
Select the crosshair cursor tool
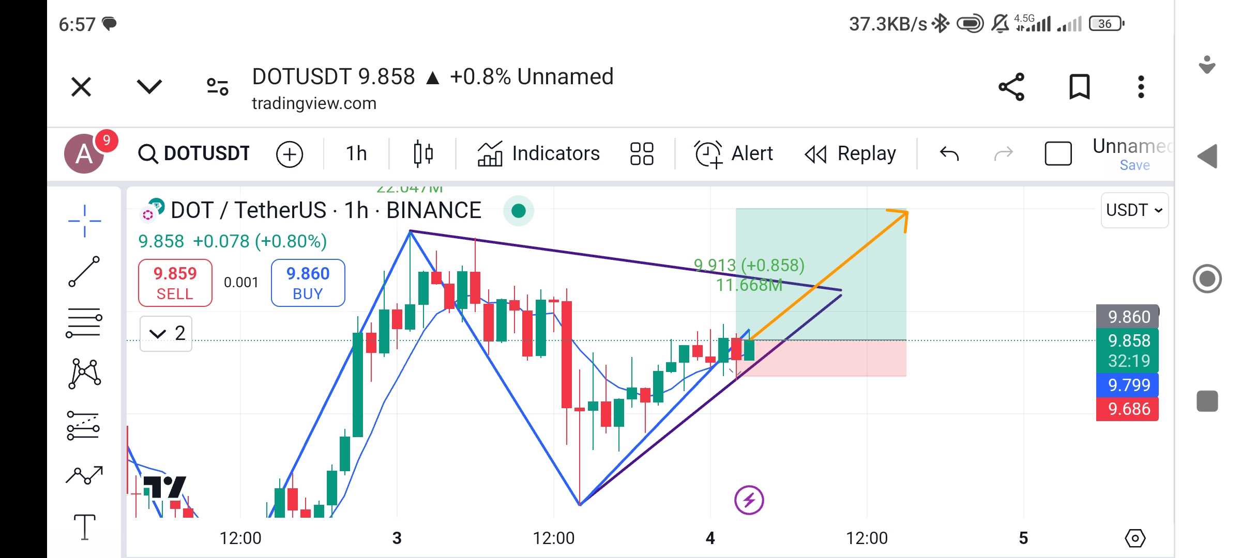(85, 221)
